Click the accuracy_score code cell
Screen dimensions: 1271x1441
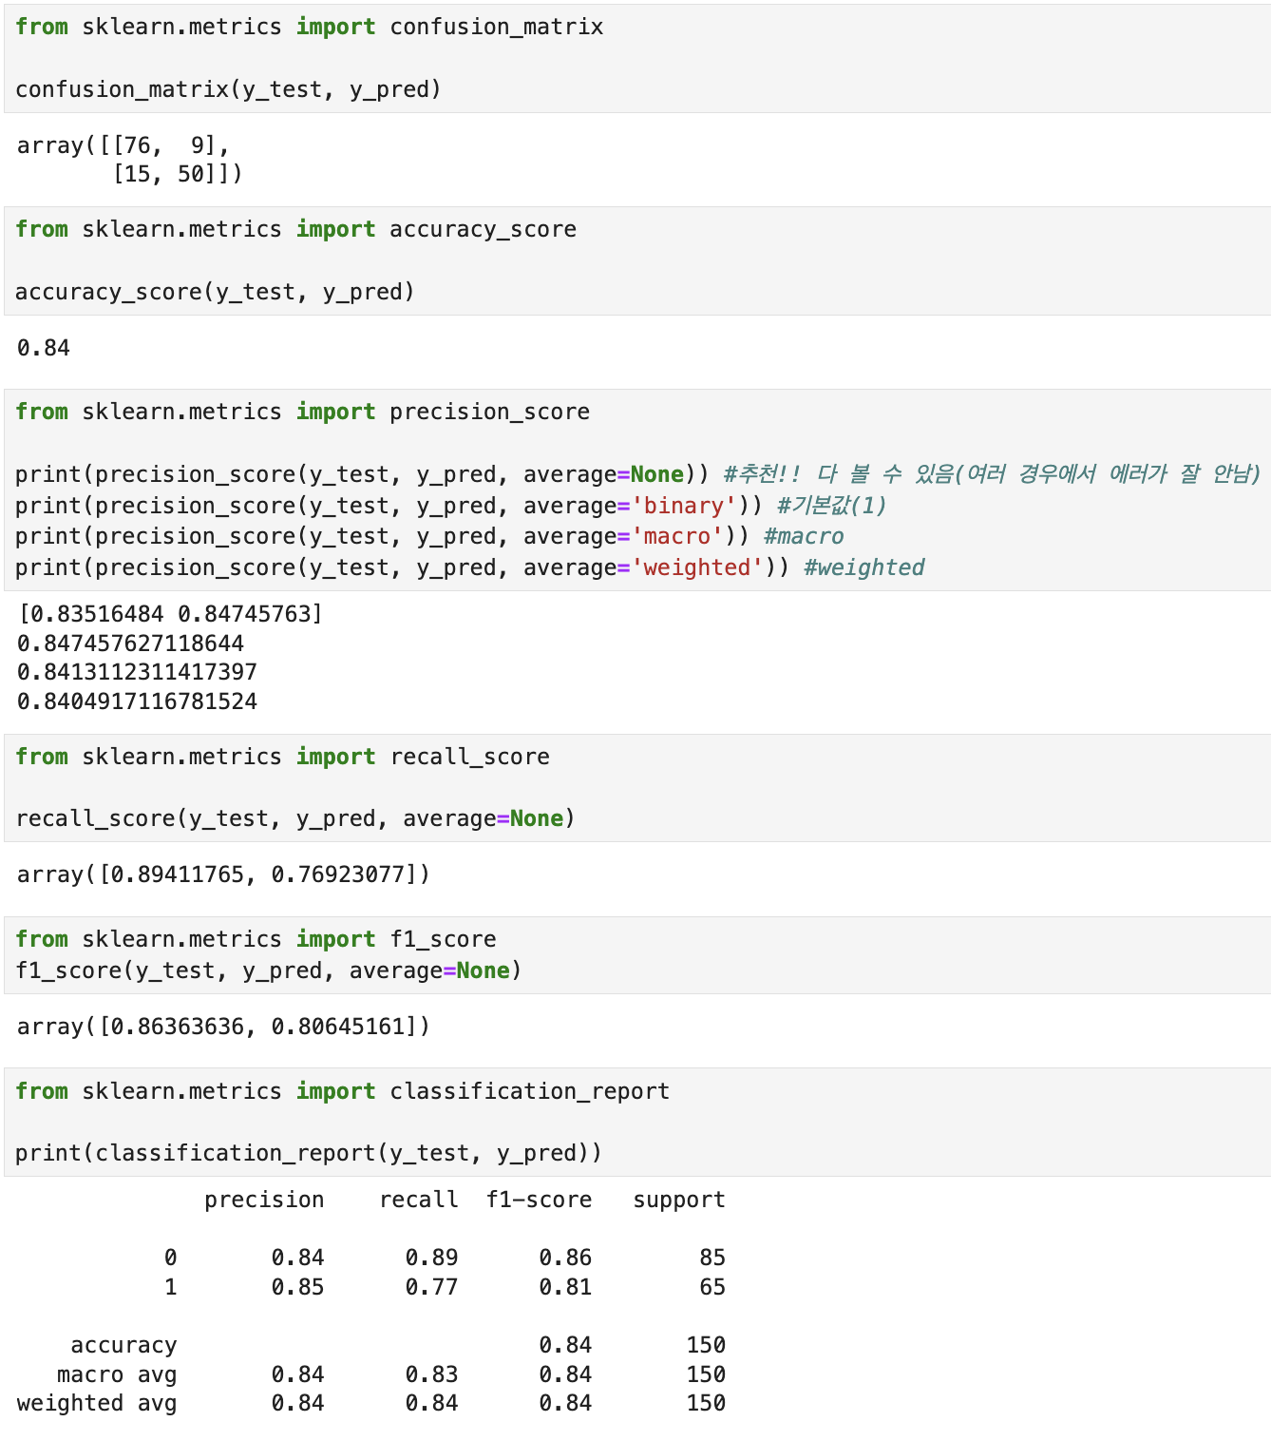pos(637,260)
